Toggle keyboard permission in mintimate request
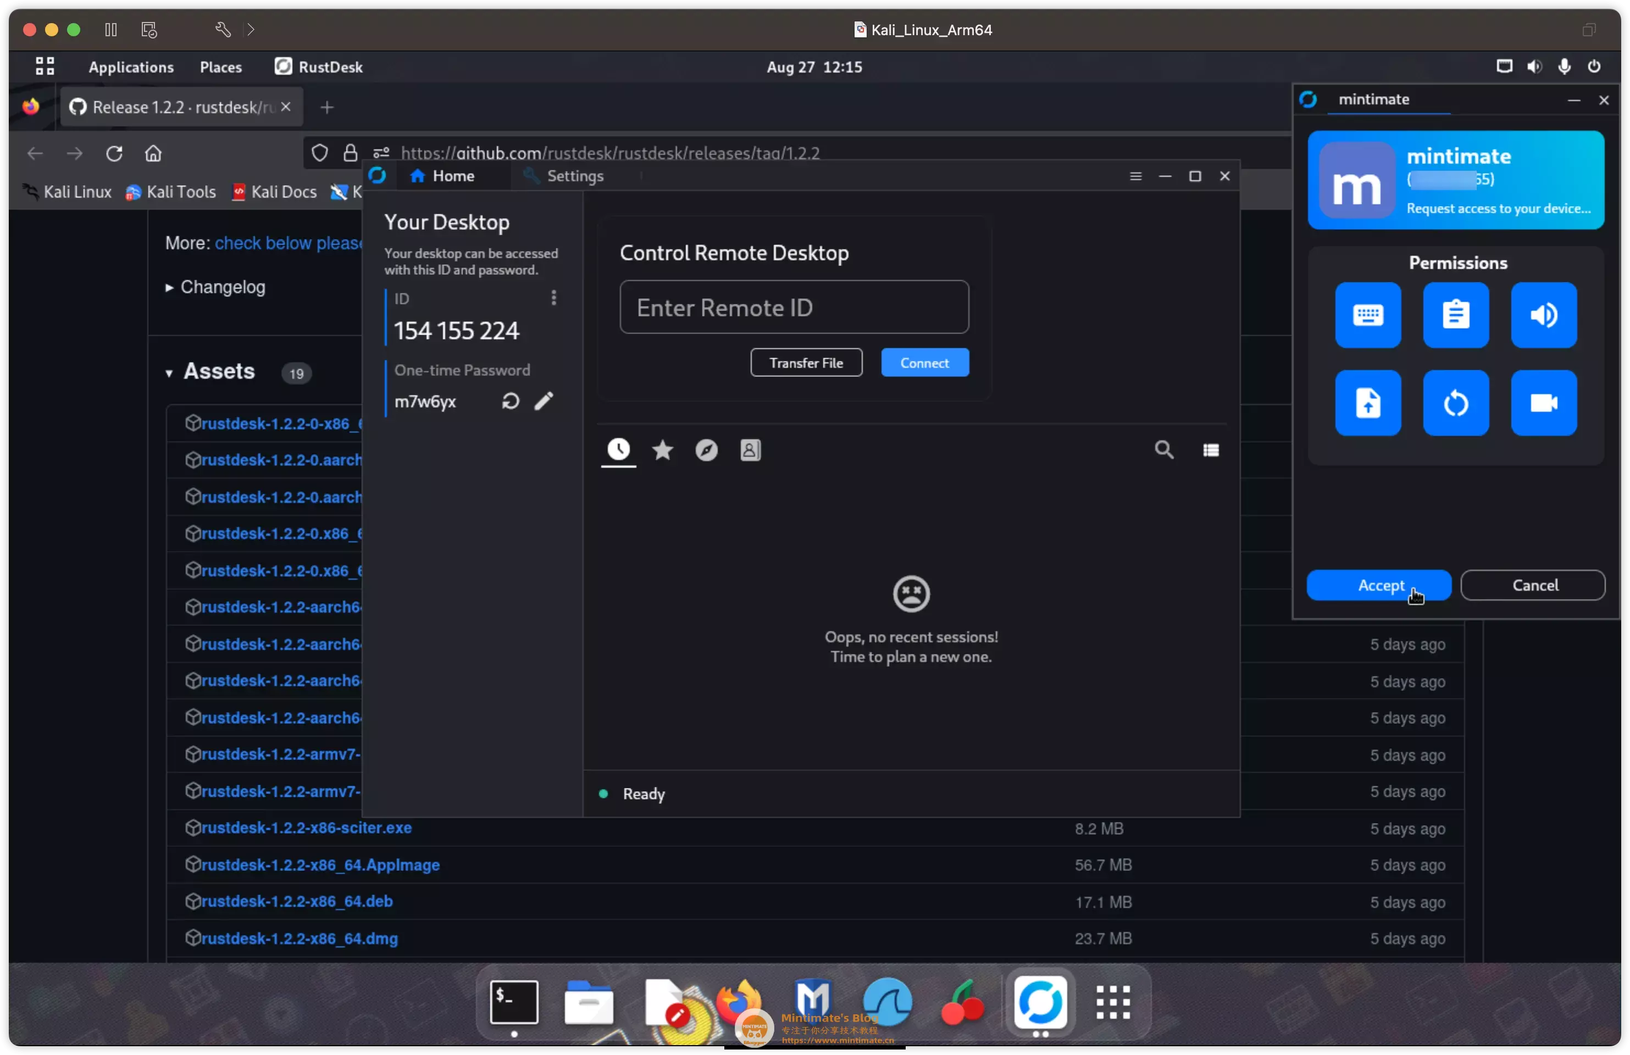The width and height of the screenshot is (1630, 1055). click(1368, 315)
